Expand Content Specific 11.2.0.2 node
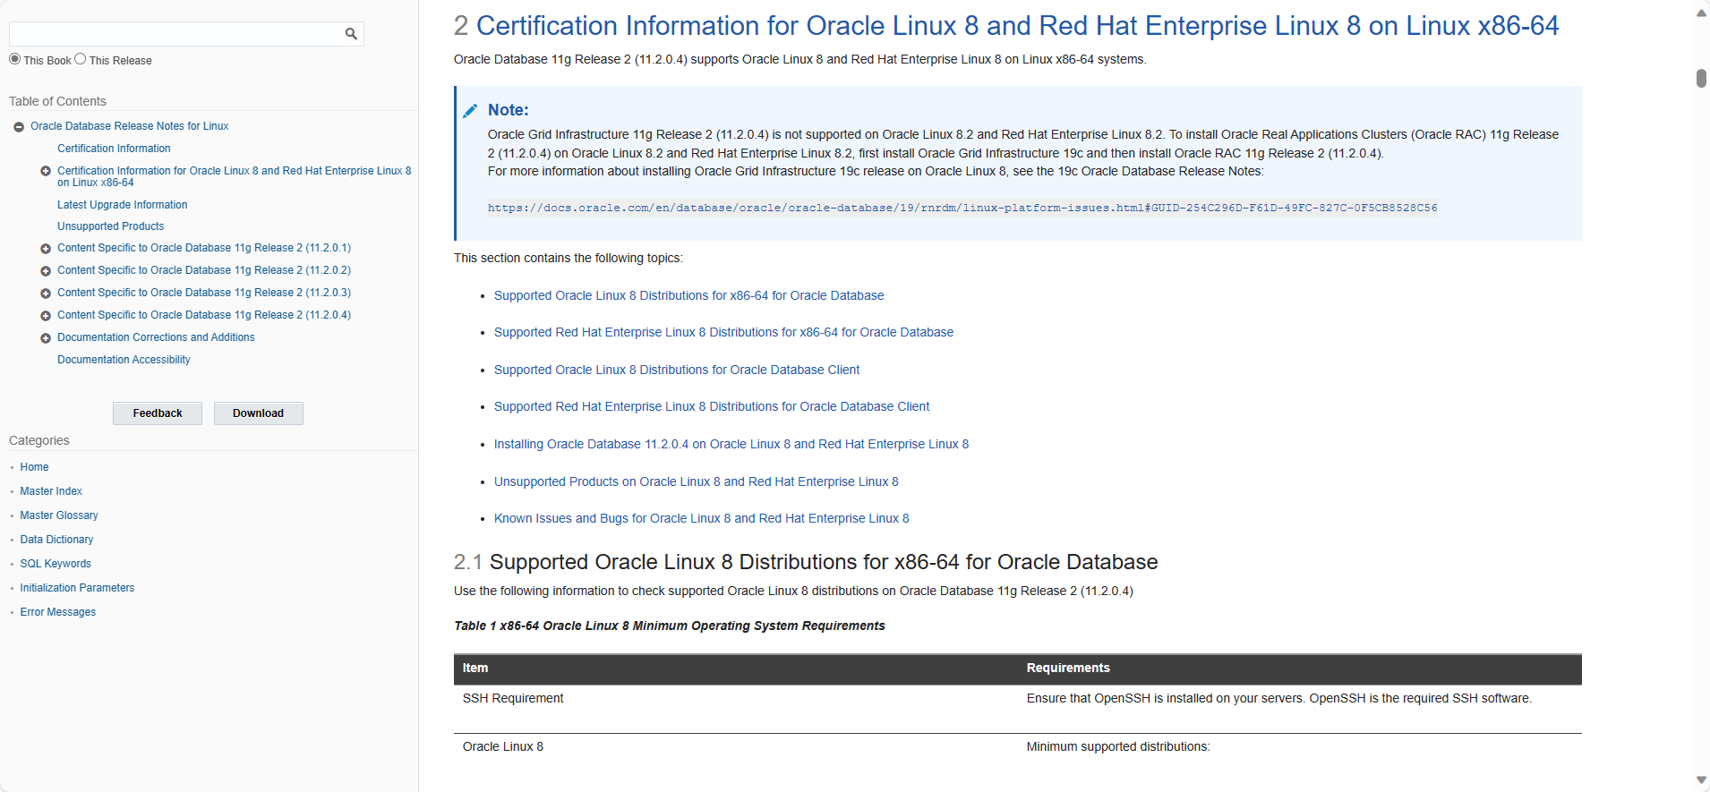This screenshot has width=1710, height=792. pyautogui.click(x=46, y=271)
